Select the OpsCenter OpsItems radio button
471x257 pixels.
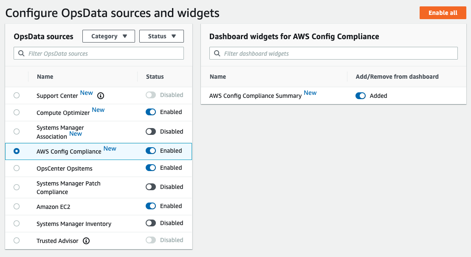[17, 168]
